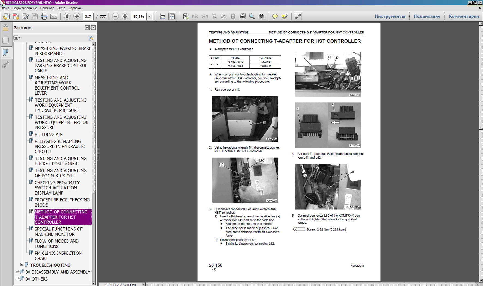Open the Файл menu
This screenshot has width=483, height=286.
(5, 8)
